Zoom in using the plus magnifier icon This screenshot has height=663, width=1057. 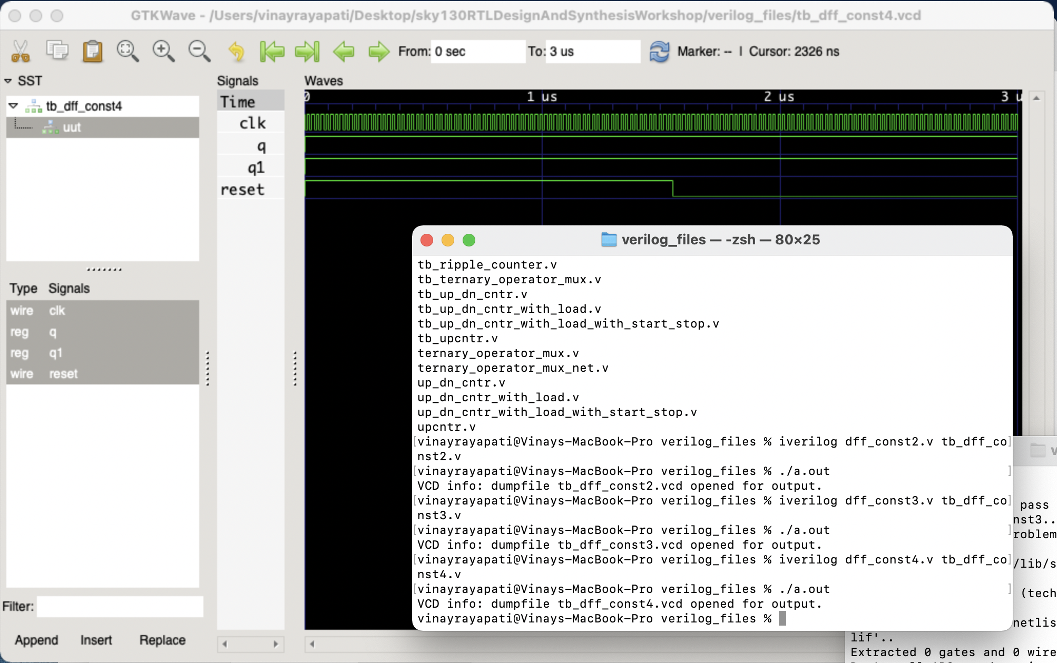coord(163,52)
